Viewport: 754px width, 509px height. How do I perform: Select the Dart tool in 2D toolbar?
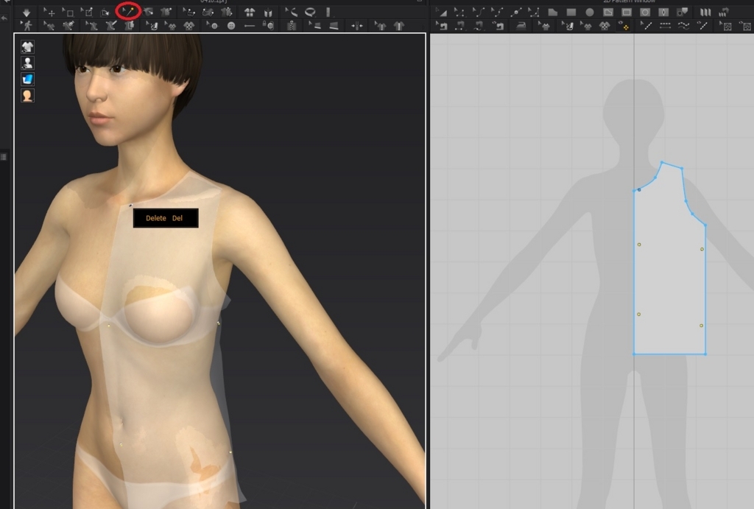point(663,13)
